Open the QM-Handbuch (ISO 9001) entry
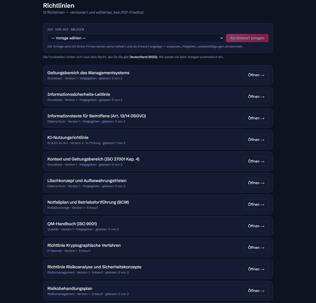The height and width of the screenshot is (303, 316). (256, 226)
